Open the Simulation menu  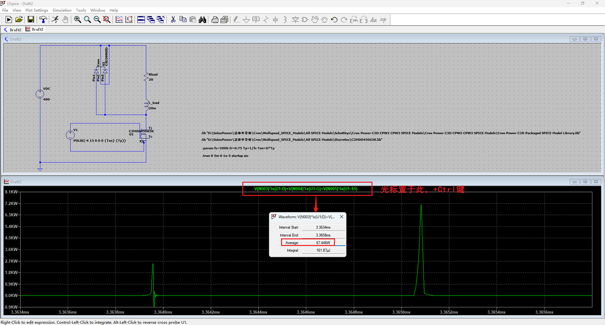pos(62,10)
